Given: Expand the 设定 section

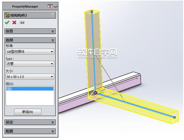Looking at the screenshot, I should [x=30, y=122].
